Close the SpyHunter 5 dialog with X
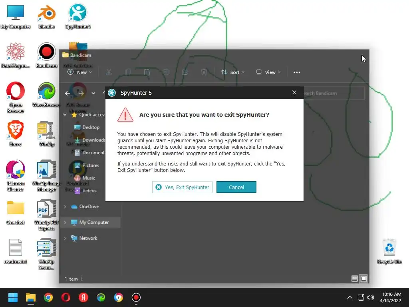This screenshot has width=409, height=307. click(294, 92)
